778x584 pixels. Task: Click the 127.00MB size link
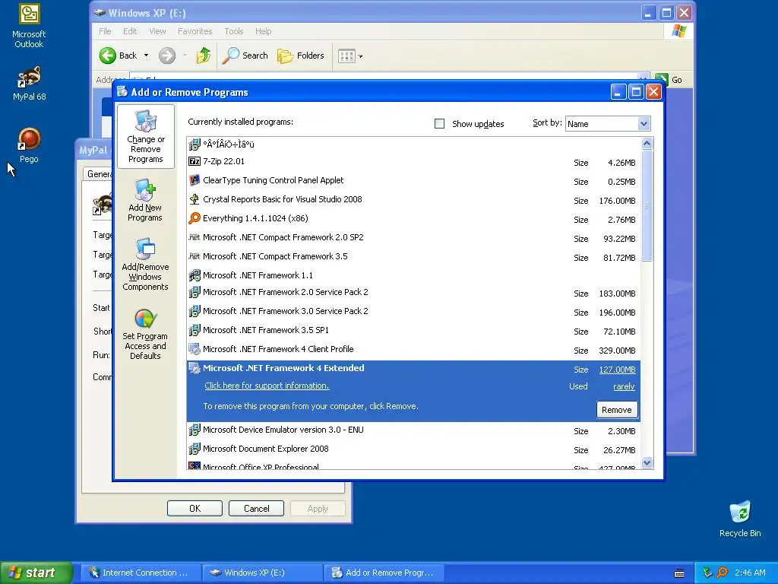coord(617,370)
